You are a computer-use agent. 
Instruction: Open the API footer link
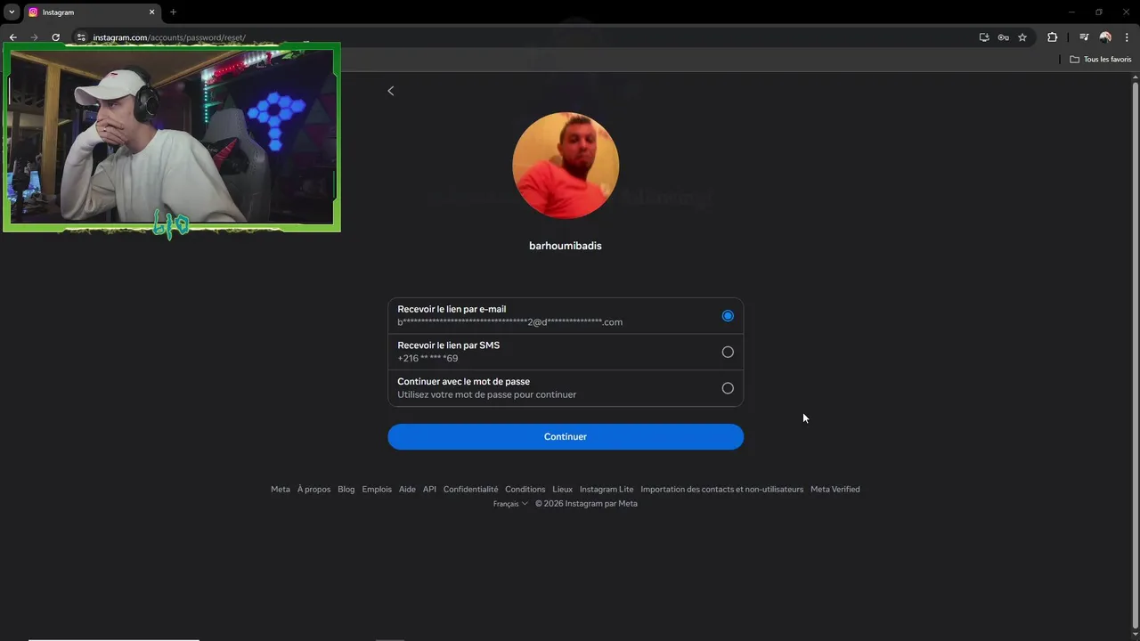tap(429, 489)
